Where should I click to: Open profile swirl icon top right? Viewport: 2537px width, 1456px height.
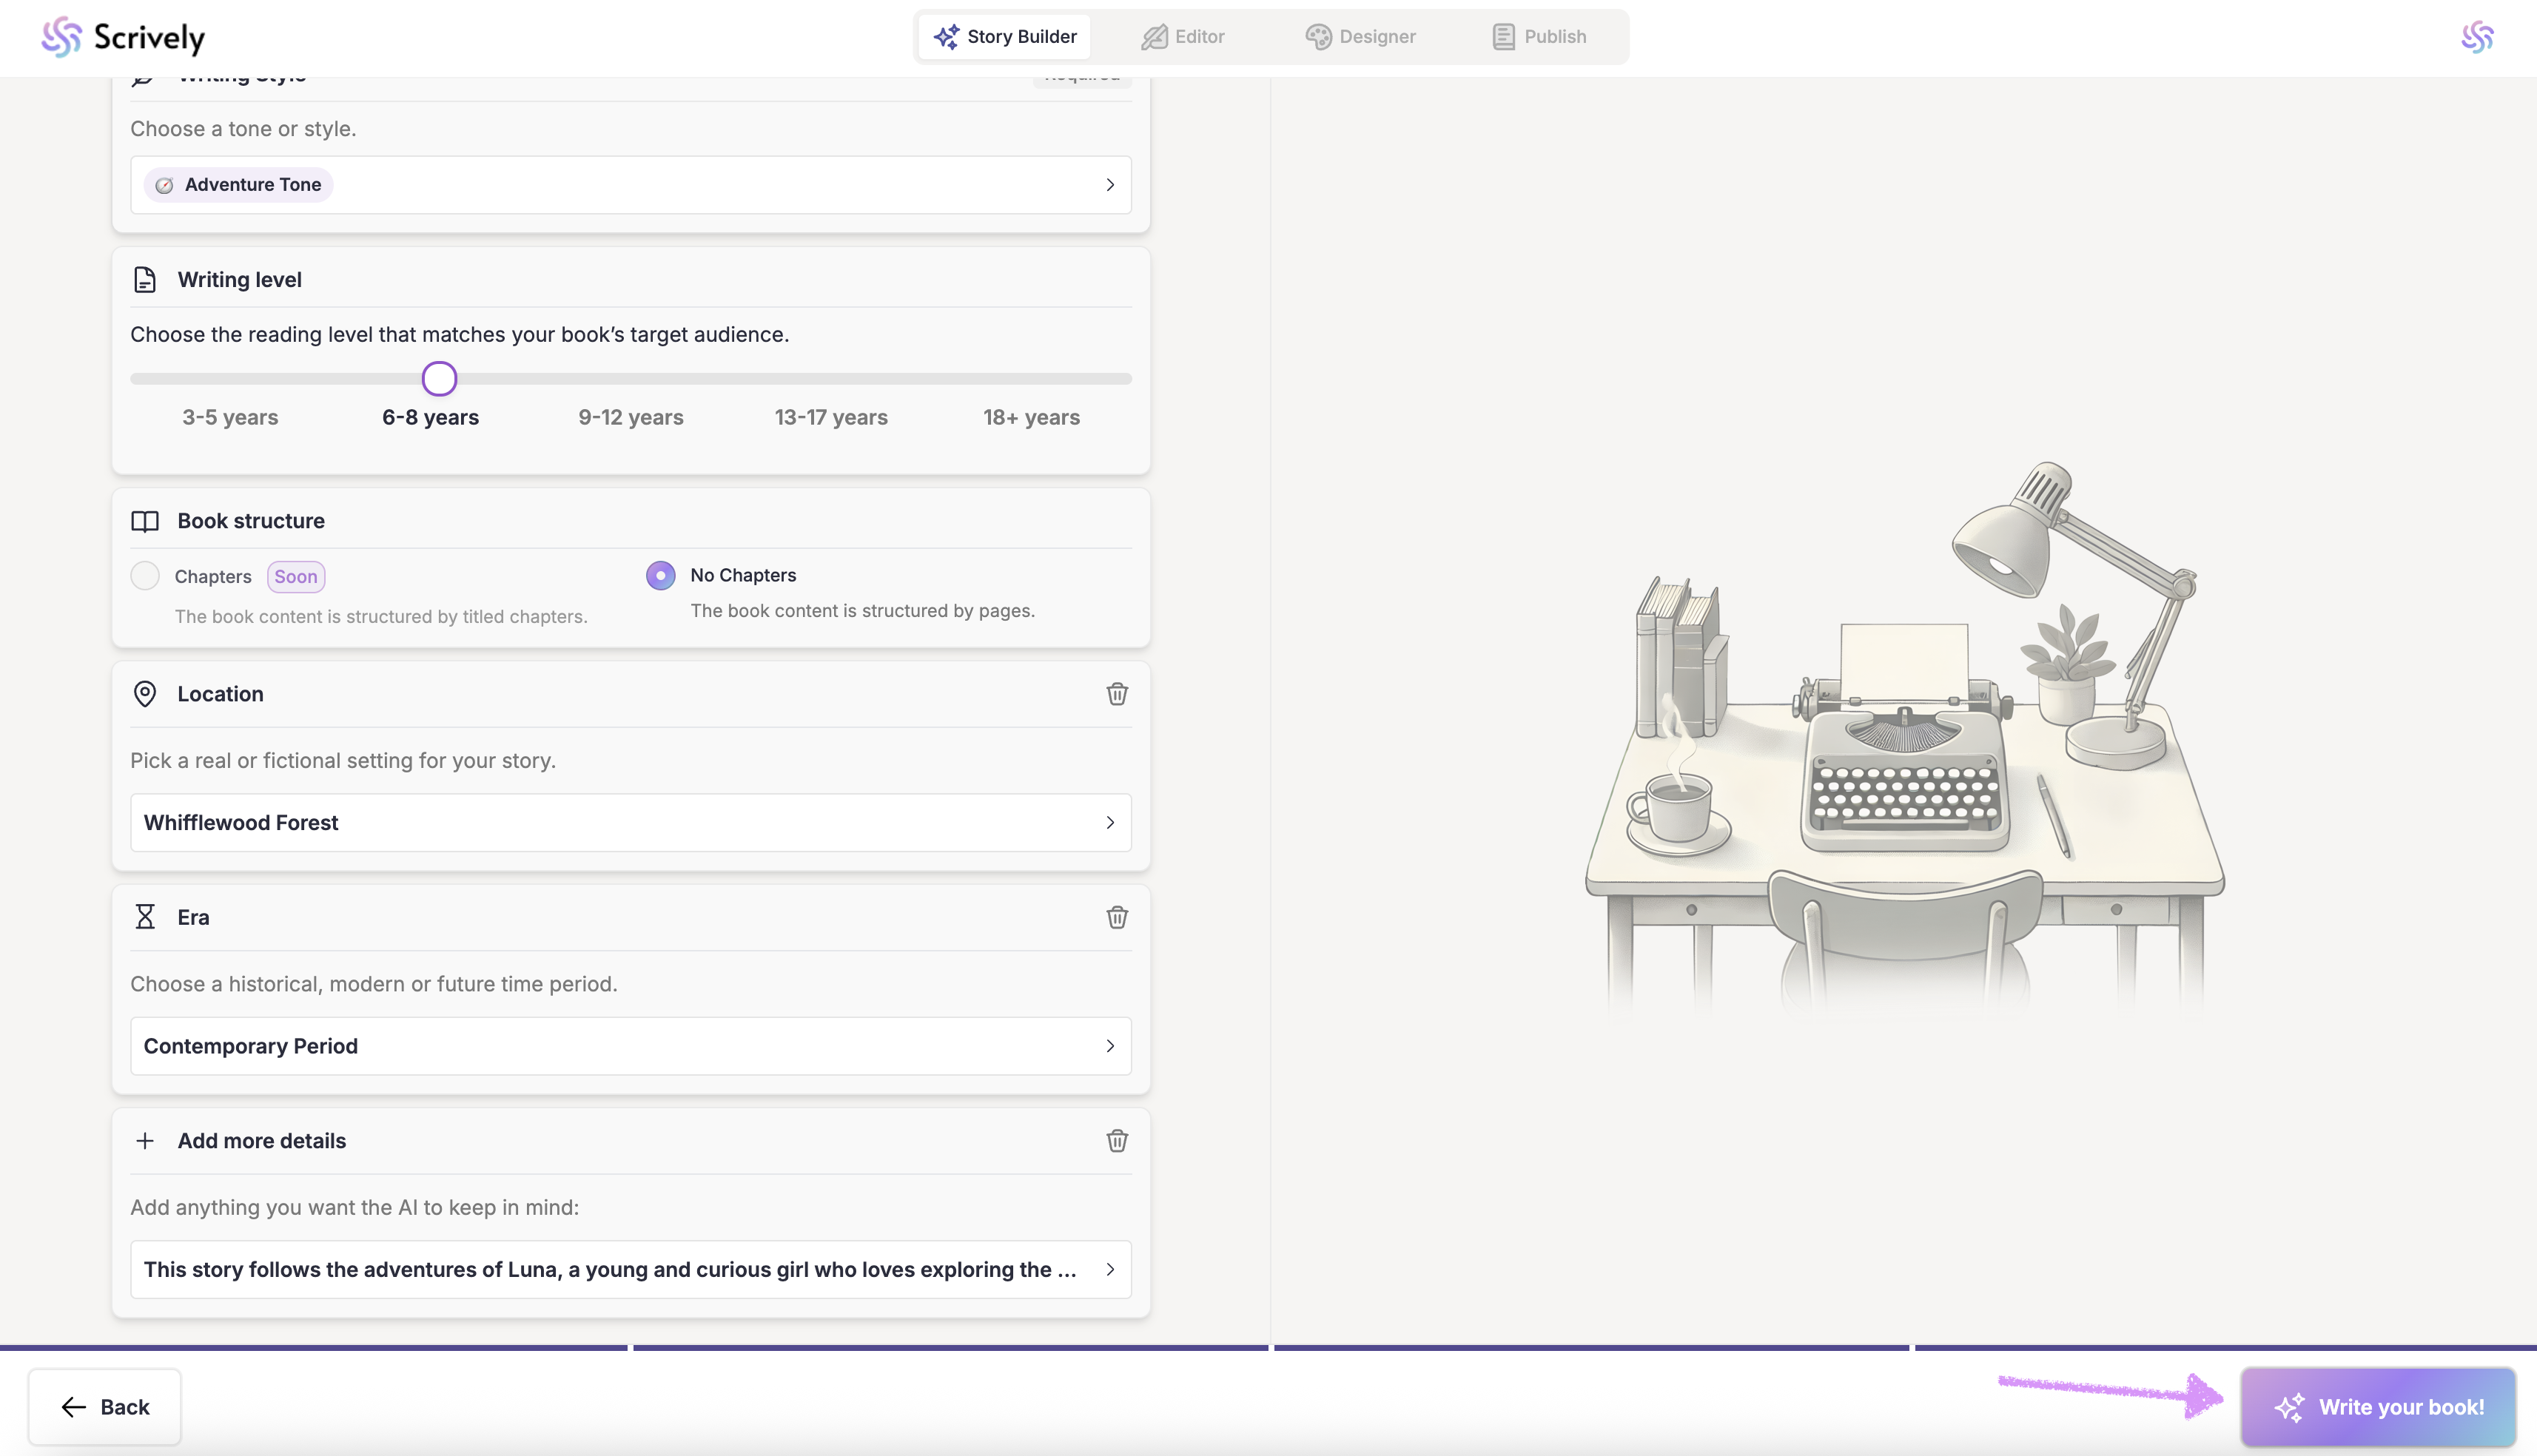click(x=2477, y=37)
